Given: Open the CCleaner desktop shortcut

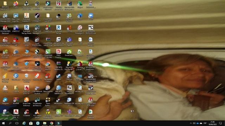Looking at the screenshot, I should (27, 113).
